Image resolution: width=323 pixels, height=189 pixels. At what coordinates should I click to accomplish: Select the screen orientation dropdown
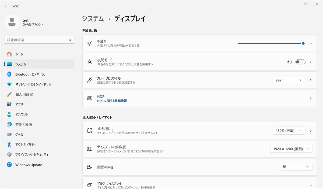click(296, 167)
